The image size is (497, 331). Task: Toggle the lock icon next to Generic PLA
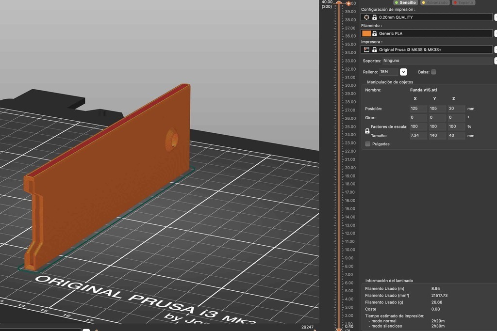375,33
